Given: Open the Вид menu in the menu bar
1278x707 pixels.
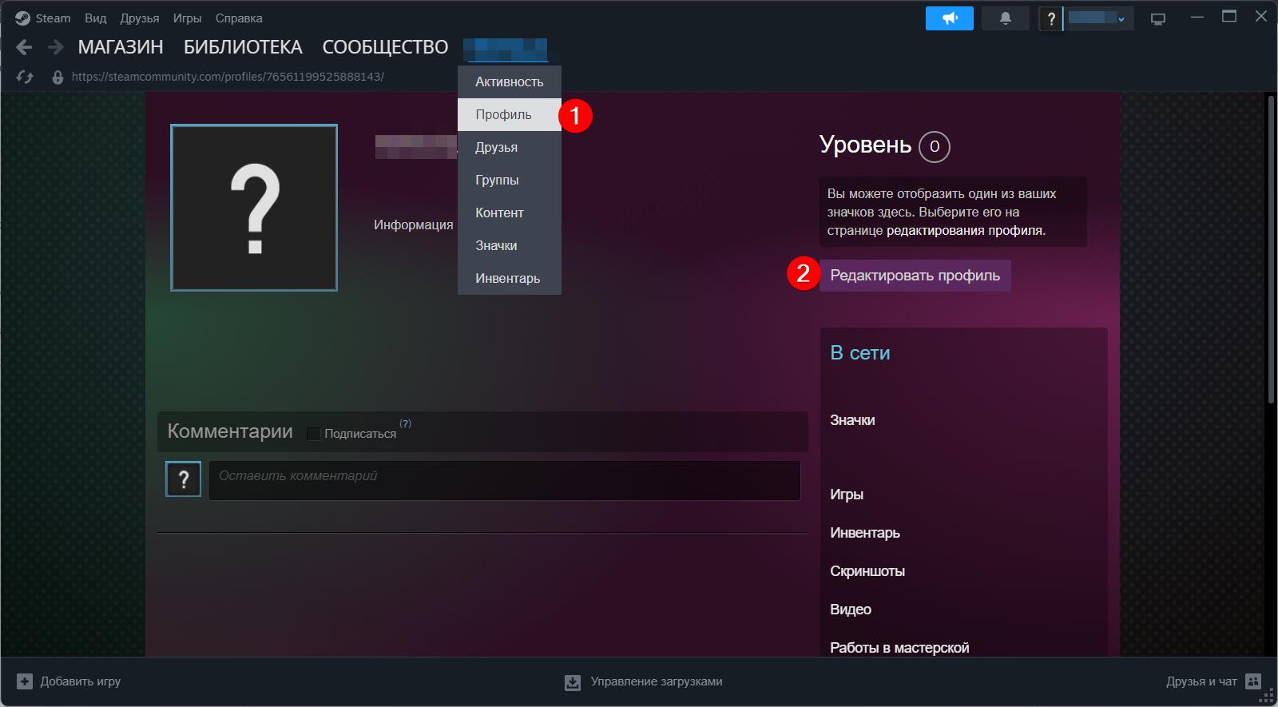Looking at the screenshot, I should pyautogui.click(x=95, y=18).
